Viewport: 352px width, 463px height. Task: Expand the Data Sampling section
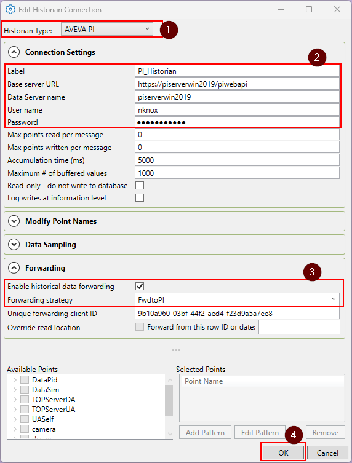tap(14, 245)
